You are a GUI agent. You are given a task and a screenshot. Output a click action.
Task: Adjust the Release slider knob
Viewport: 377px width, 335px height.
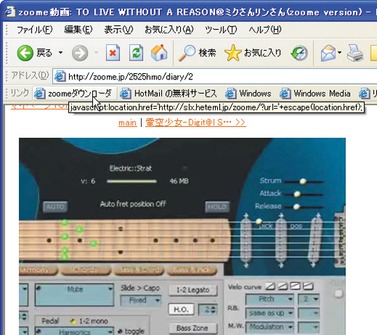click(x=297, y=206)
